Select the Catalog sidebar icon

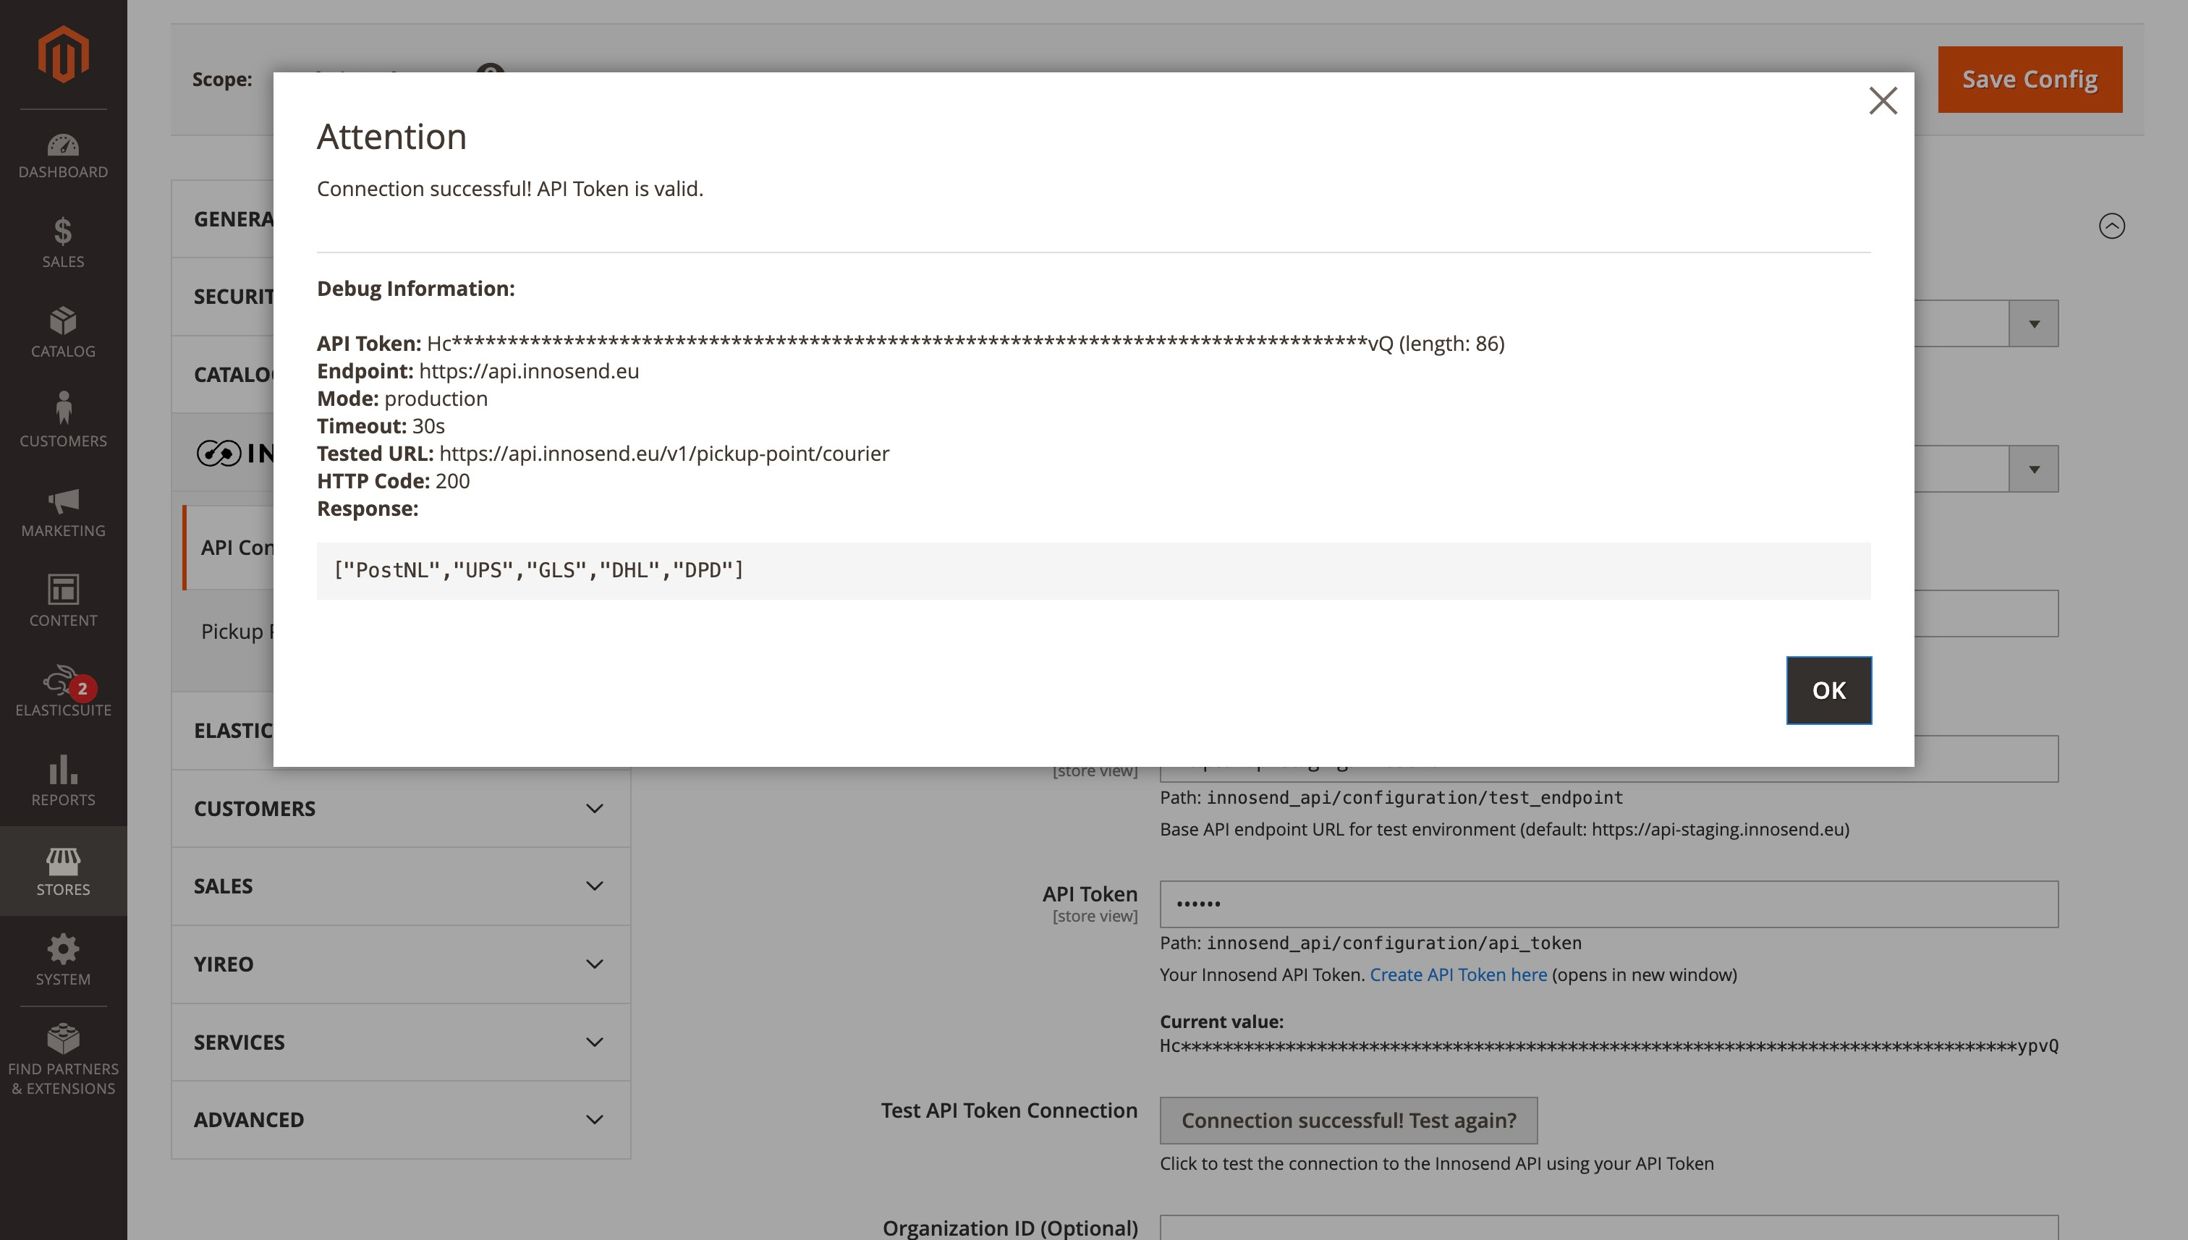tap(63, 326)
